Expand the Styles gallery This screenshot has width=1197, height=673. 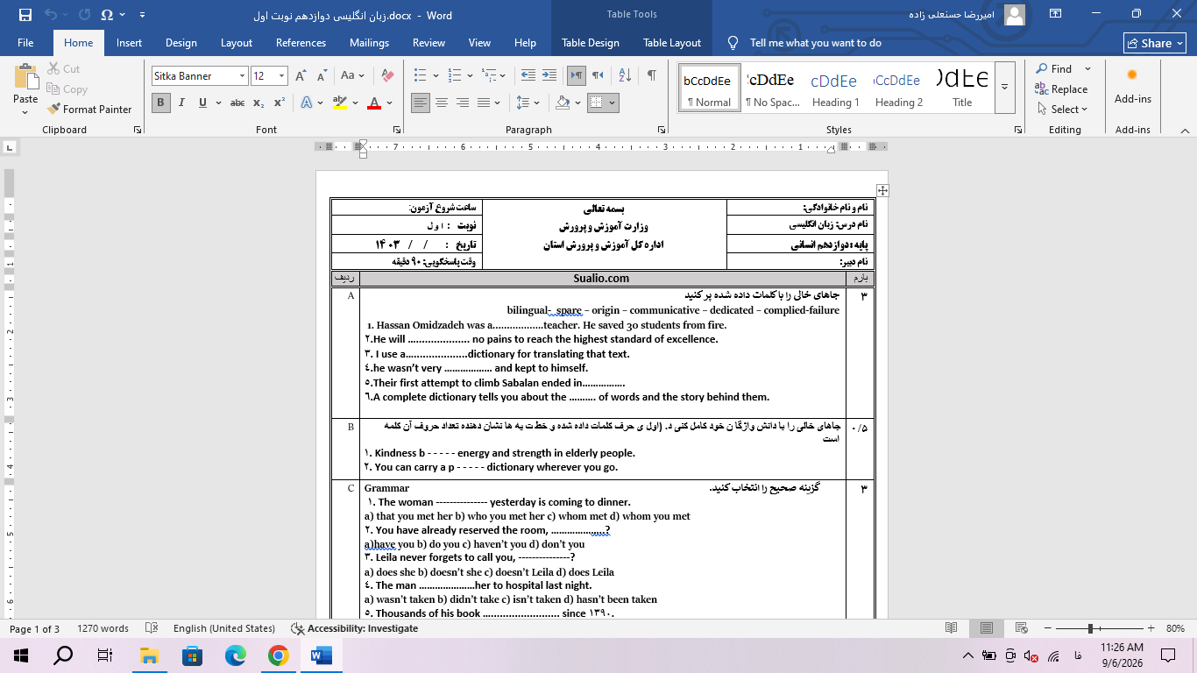point(1005,87)
